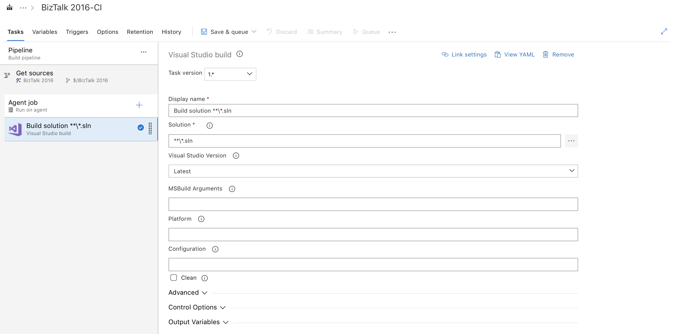Enable the Clean checkbox
The image size is (674, 334).
(174, 277)
